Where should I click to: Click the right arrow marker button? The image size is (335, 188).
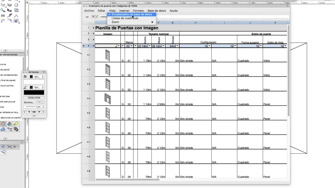tap(39, 112)
